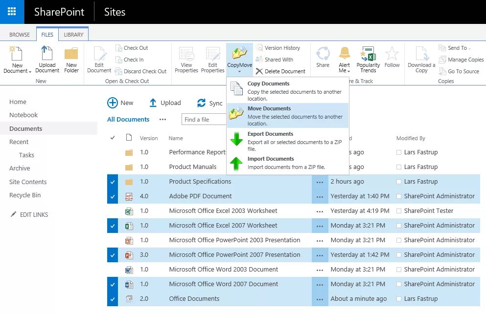Click the Sync button
486x314 pixels.
(210, 103)
